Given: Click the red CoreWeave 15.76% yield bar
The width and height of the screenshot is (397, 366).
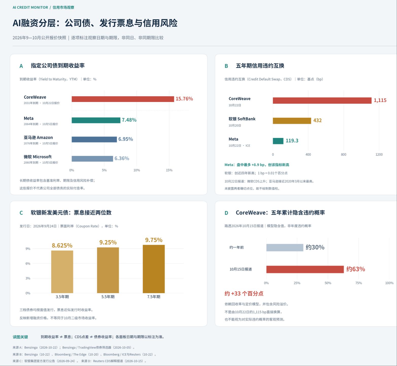Looking at the screenshot, I should coord(123,99).
